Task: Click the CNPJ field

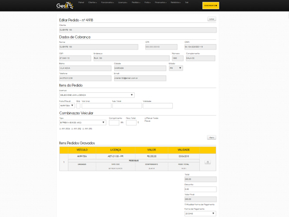Action: (200, 47)
